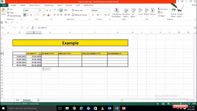The width and height of the screenshot is (197, 111).
Task: Adjust the zoom slider in status bar
Action: [181, 104]
